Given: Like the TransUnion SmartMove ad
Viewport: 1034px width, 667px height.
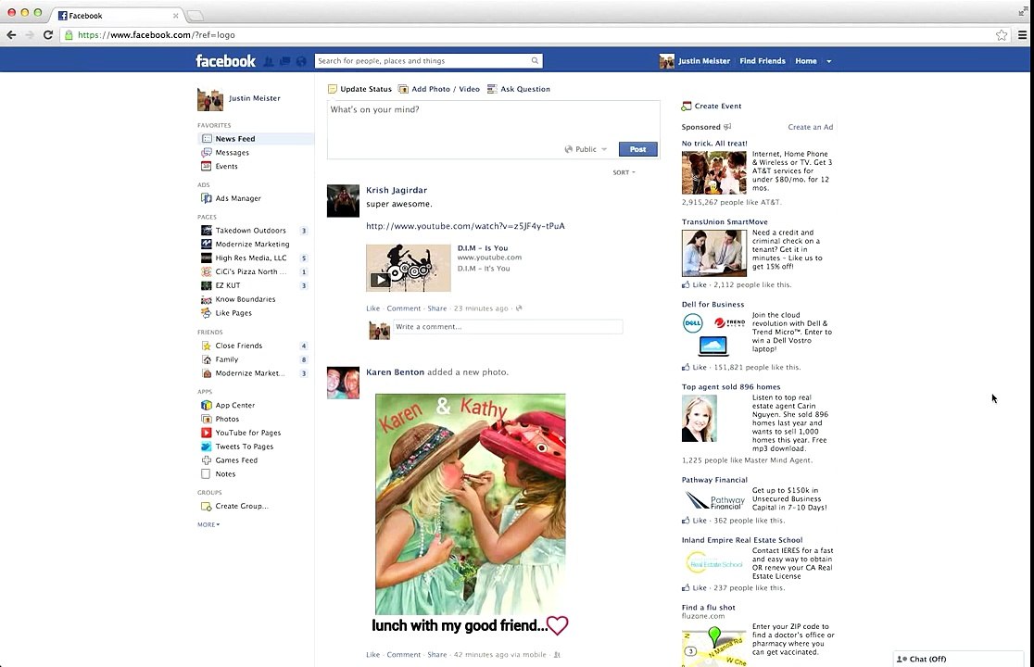Looking at the screenshot, I should [700, 285].
